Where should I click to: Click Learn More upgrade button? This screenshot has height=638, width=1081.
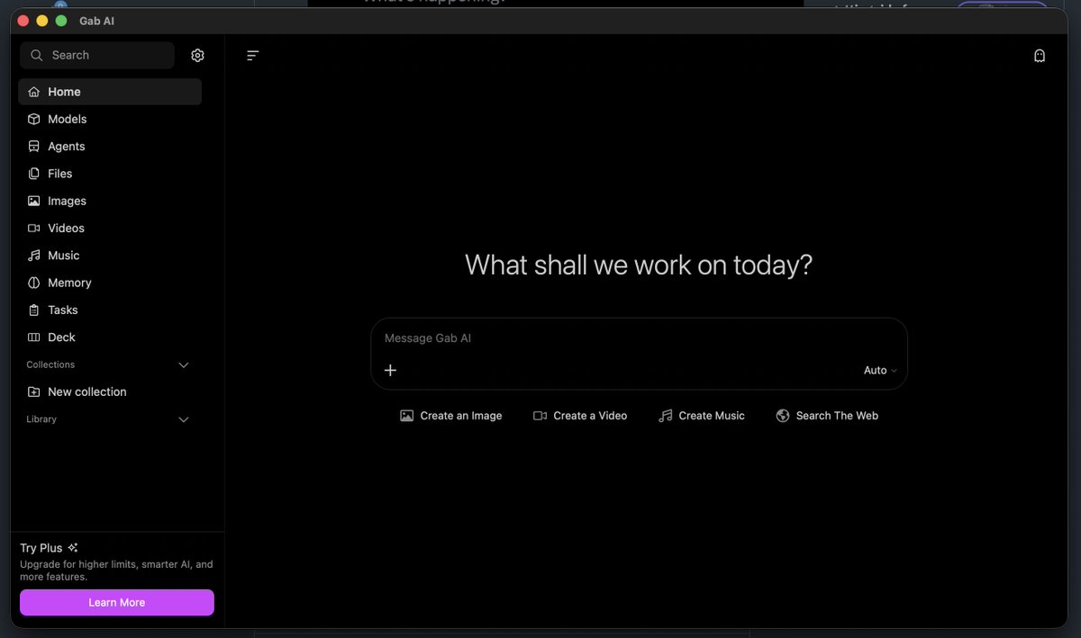[117, 603]
